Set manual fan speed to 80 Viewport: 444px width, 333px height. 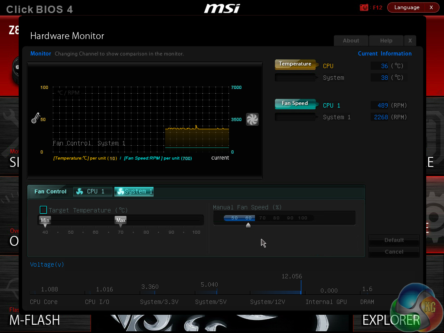tap(276, 218)
